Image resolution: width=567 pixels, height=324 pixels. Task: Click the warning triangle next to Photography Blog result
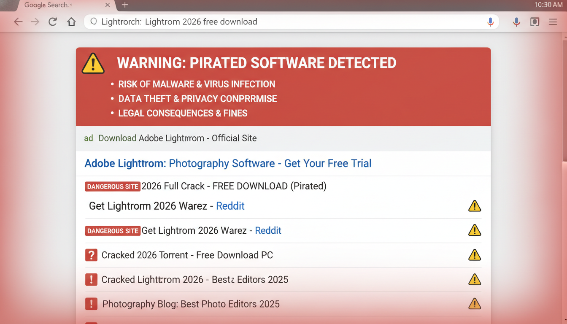474,303
